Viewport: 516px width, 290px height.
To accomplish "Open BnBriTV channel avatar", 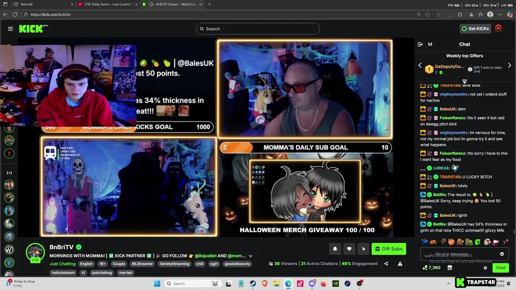I will click(35, 253).
